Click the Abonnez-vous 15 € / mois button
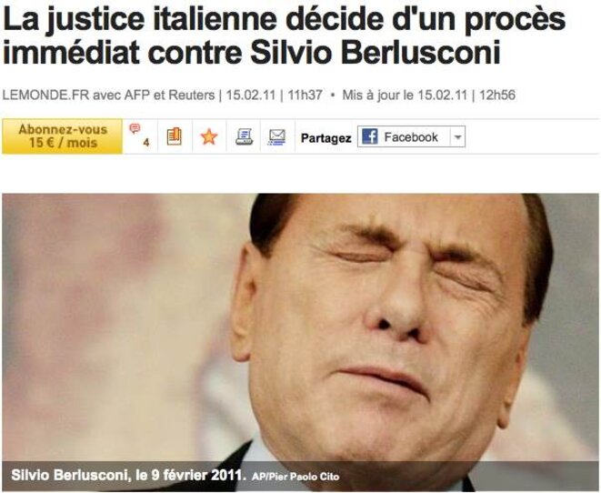Screen dimensions: 601x493 63,136
